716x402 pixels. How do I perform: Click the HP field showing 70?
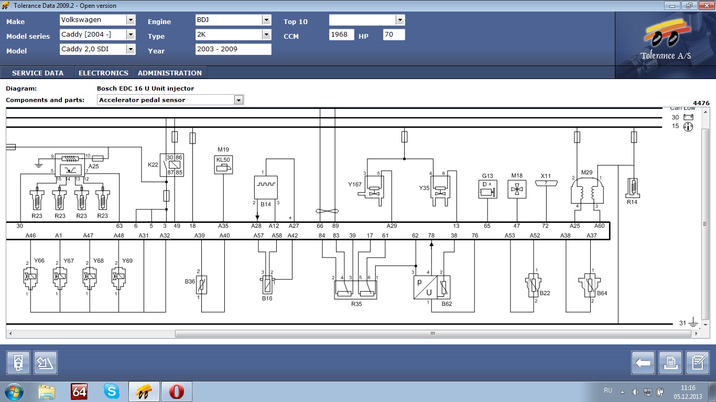(394, 35)
